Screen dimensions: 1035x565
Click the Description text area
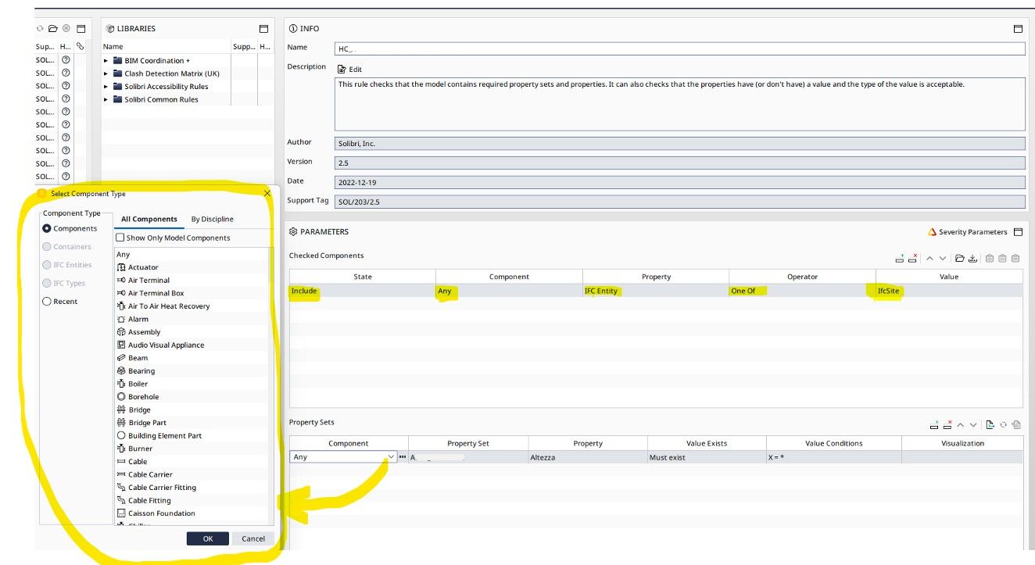tap(680, 104)
